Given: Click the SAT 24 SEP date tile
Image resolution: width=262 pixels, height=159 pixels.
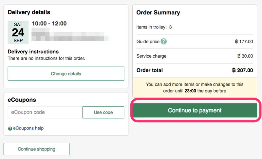Looking at the screenshot, I should (18, 32).
